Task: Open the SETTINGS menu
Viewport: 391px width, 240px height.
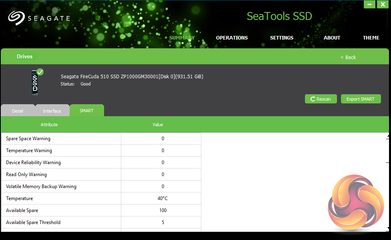Action: pos(282,38)
